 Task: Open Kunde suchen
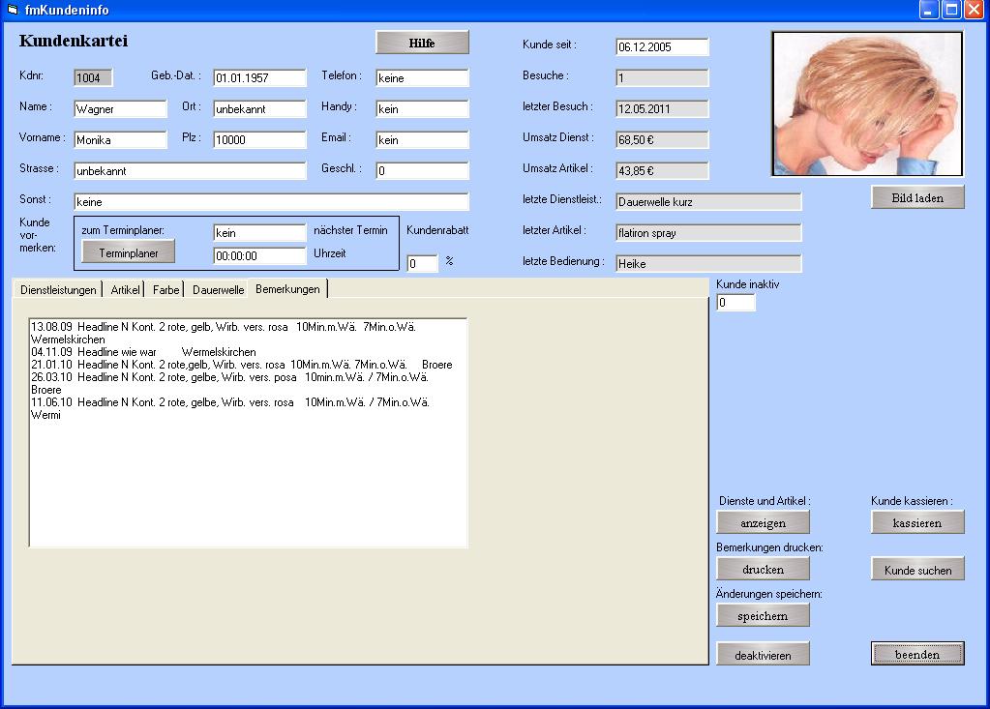(x=917, y=570)
